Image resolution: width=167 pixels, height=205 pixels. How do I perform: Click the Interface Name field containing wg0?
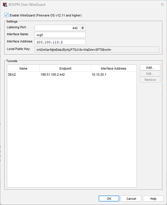coord(60,35)
